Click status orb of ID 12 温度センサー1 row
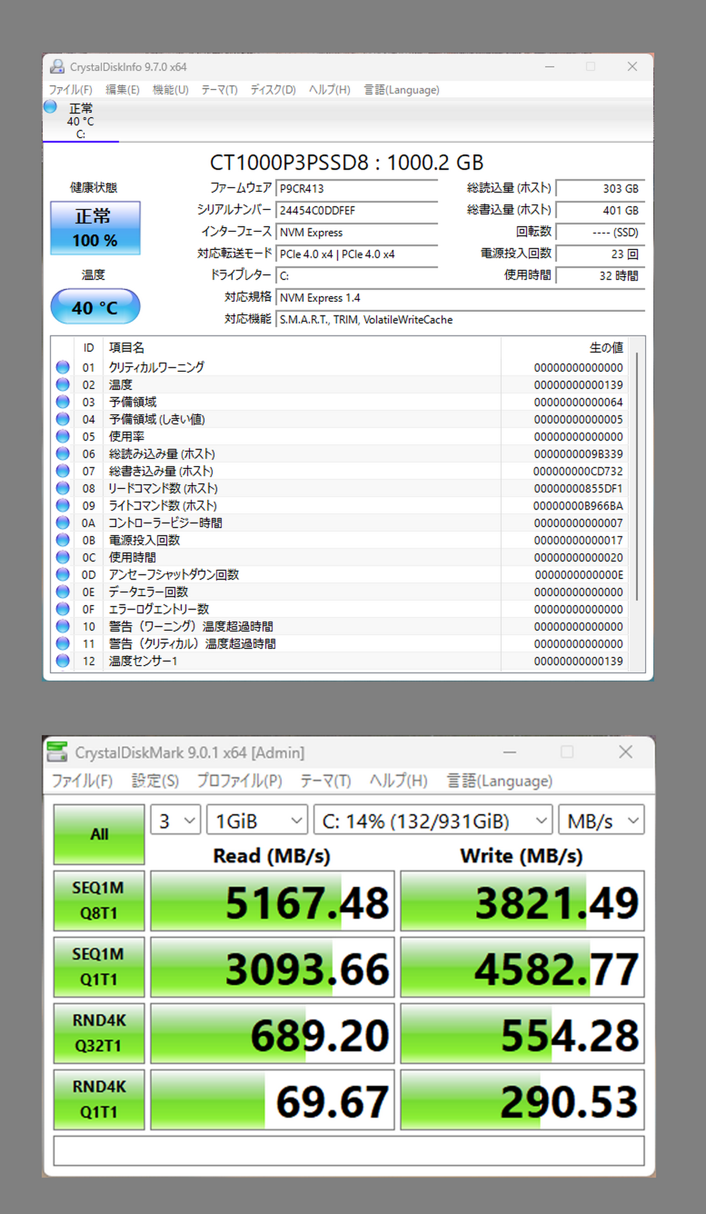This screenshot has width=706, height=1214. pos(63,661)
